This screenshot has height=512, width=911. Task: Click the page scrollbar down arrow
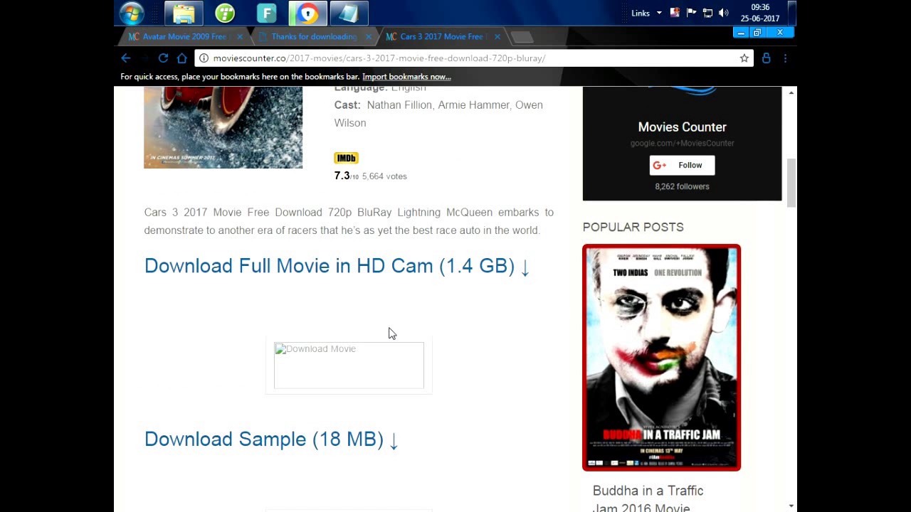pos(791,506)
